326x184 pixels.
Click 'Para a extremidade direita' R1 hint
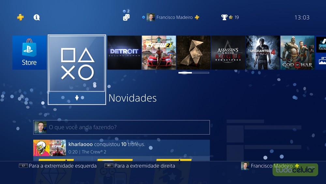point(140,166)
